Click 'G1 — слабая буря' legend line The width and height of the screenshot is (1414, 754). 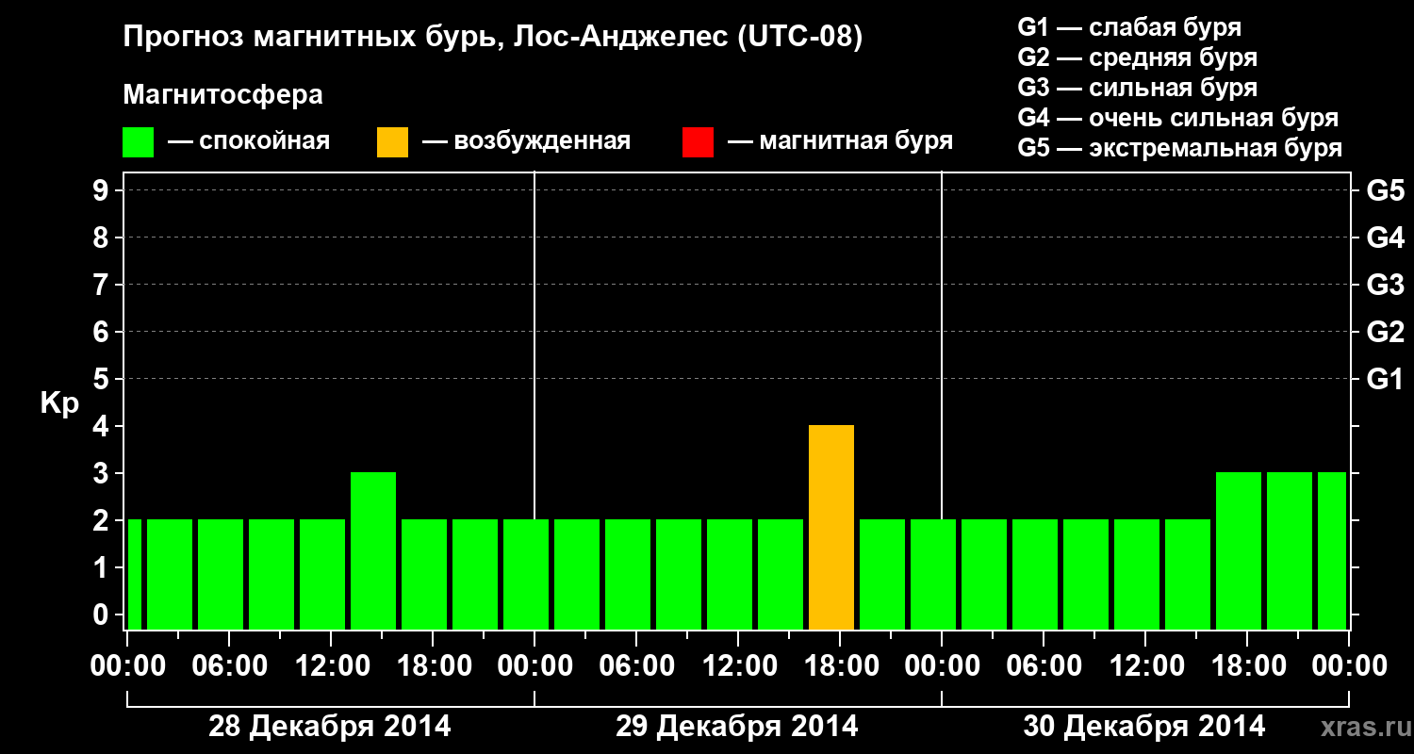click(1129, 27)
